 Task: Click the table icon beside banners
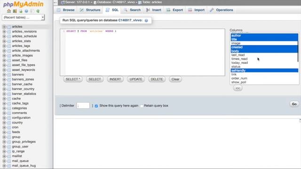point(9,75)
